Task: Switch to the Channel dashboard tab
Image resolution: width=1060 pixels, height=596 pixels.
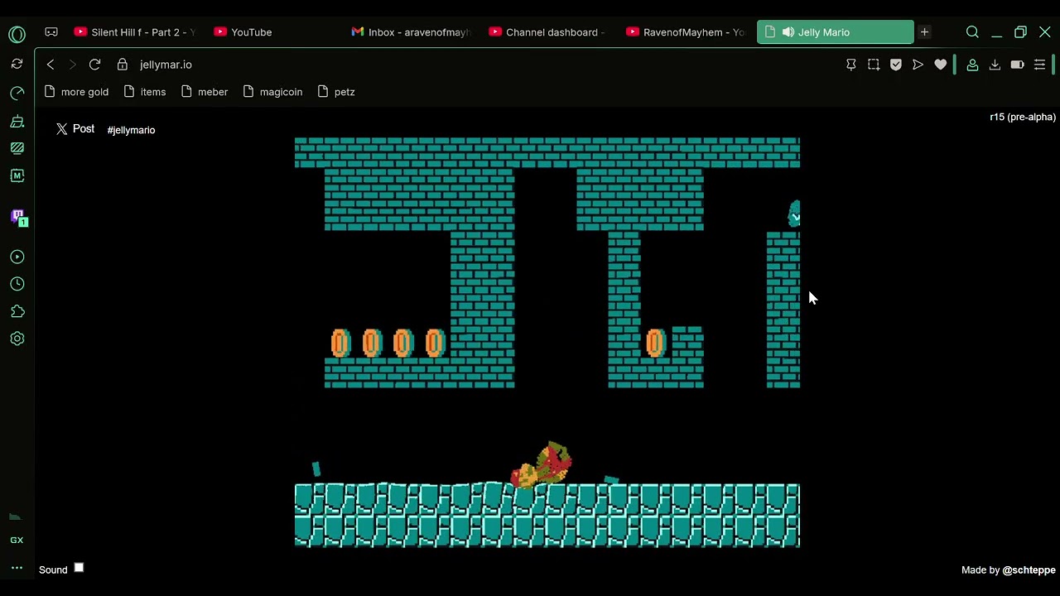Action: point(547,32)
